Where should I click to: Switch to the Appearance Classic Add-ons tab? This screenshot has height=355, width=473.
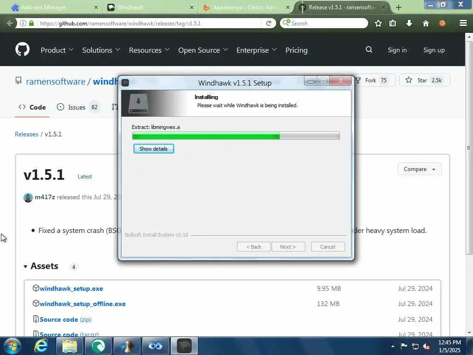coord(246,7)
